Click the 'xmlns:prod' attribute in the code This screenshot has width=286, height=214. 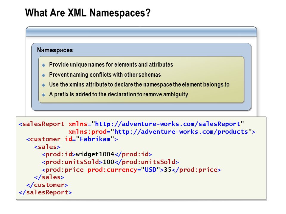pos(88,132)
